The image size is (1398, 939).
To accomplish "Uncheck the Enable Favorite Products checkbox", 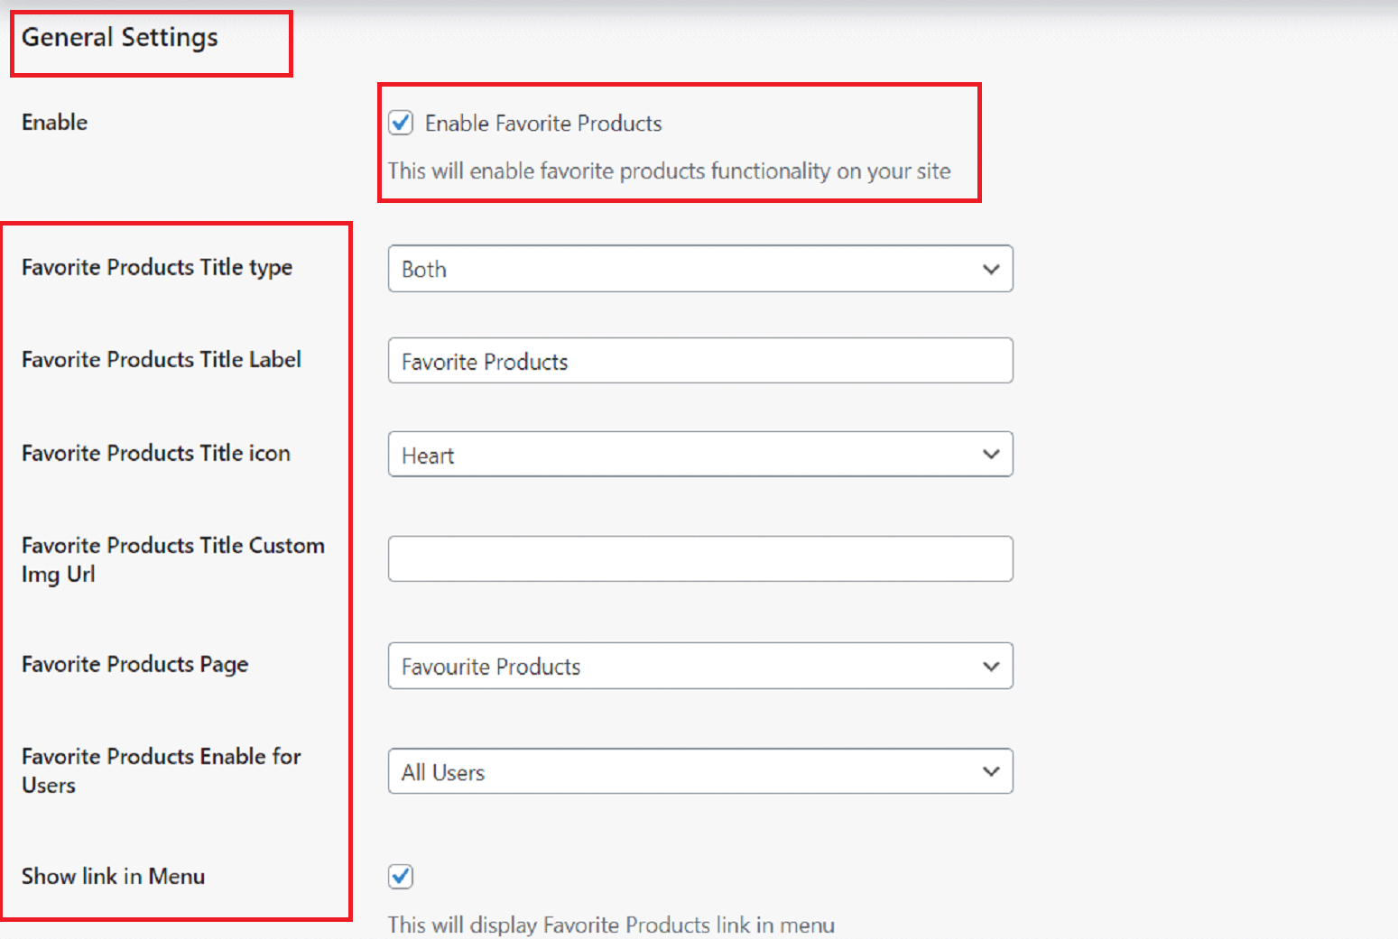I will pyautogui.click(x=401, y=123).
